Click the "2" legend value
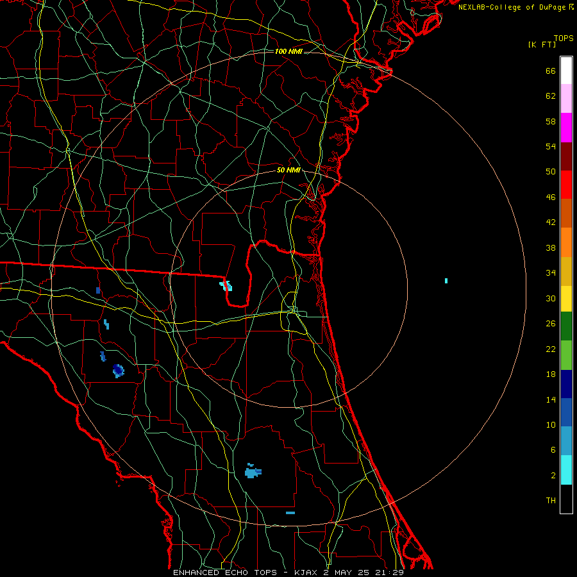This screenshot has width=577, height=577. point(553,476)
